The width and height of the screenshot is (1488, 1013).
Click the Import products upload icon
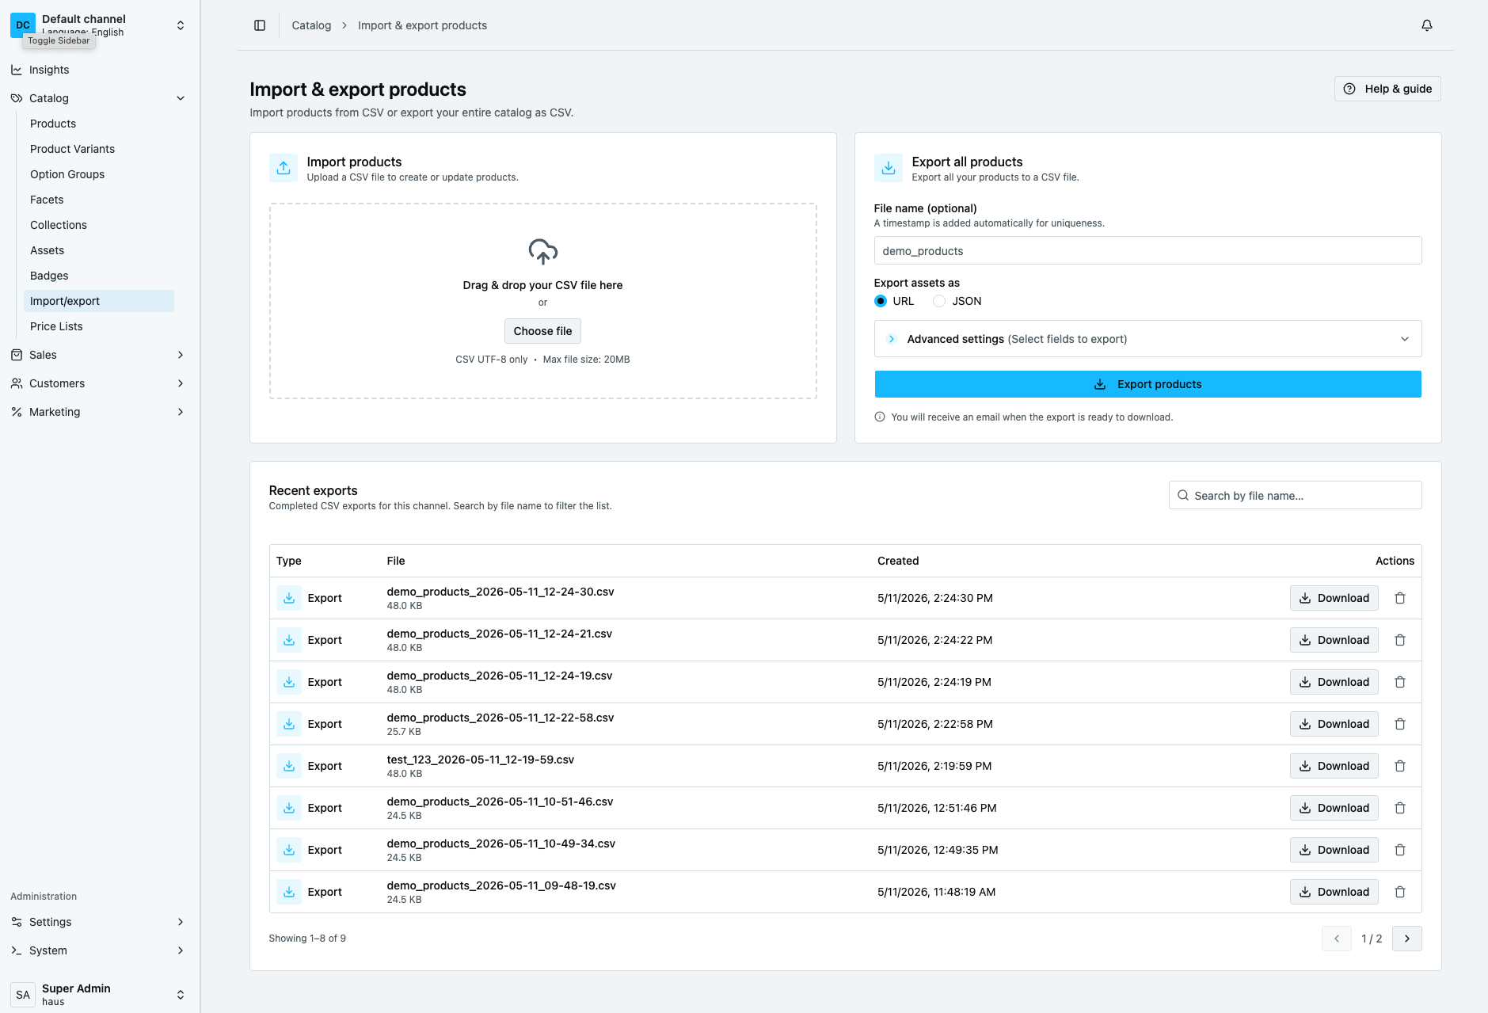[x=284, y=168]
